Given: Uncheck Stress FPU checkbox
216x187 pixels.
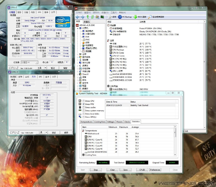Looking at the screenshot, I should click(x=83, y=104).
